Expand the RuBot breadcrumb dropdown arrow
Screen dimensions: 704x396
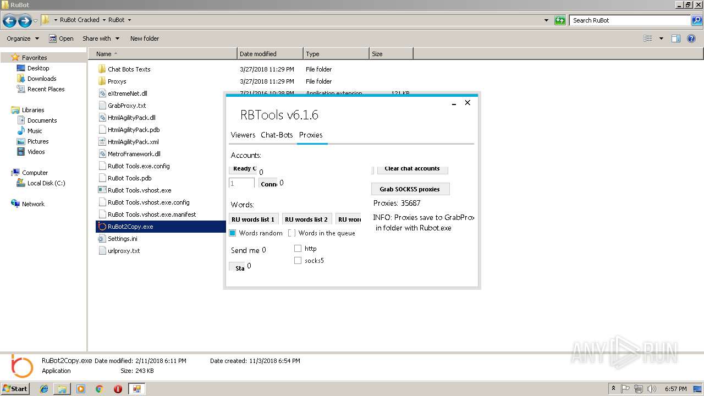129,20
